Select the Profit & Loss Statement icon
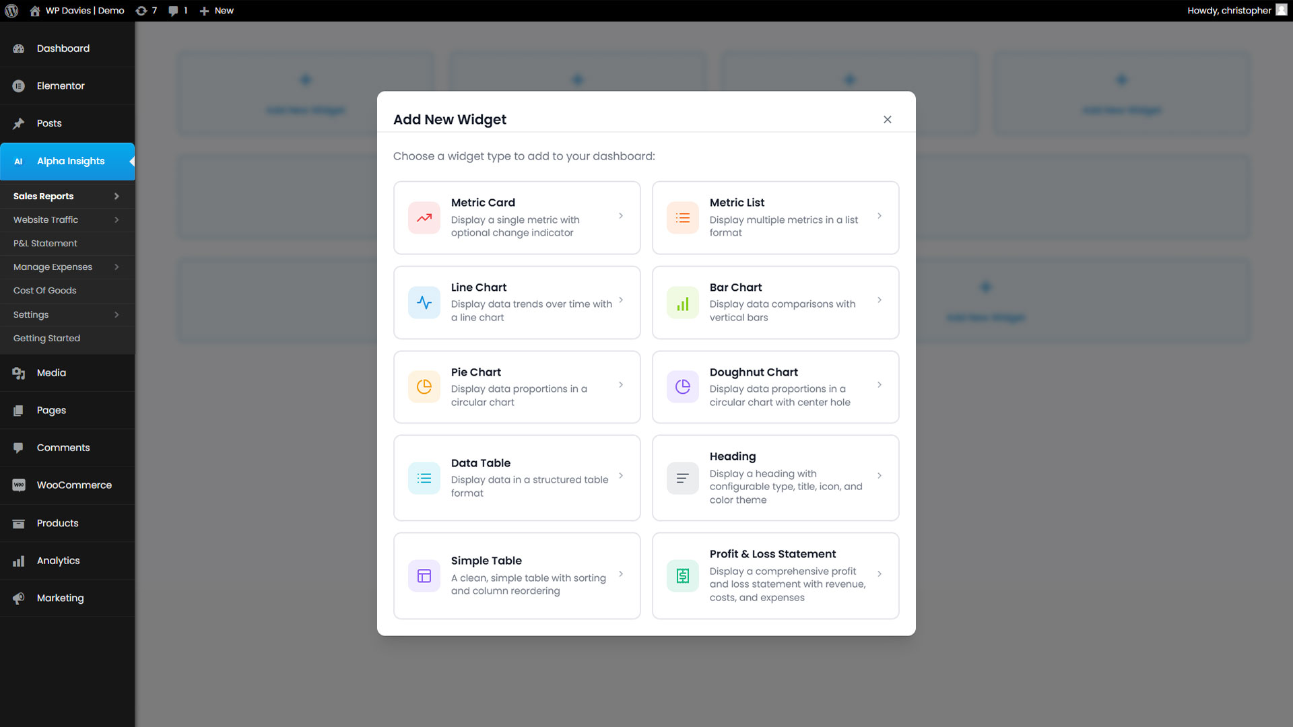Viewport: 1293px width, 727px height. point(682,576)
